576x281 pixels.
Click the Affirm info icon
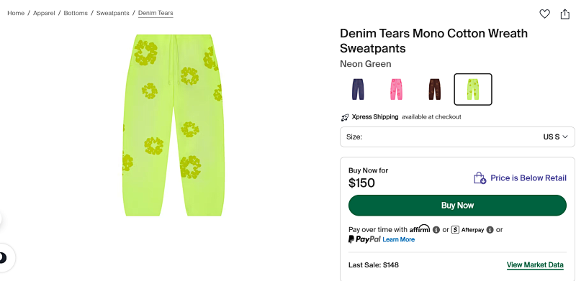(436, 230)
